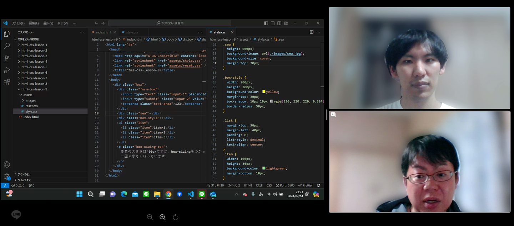This screenshot has height=226, width=514.
Task: Open the ファイル(F) menu
Action: click(x=18, y=23)
